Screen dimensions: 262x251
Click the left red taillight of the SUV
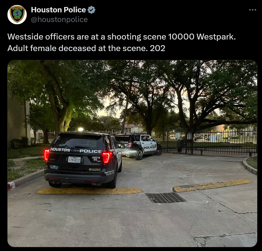[47, 155]
